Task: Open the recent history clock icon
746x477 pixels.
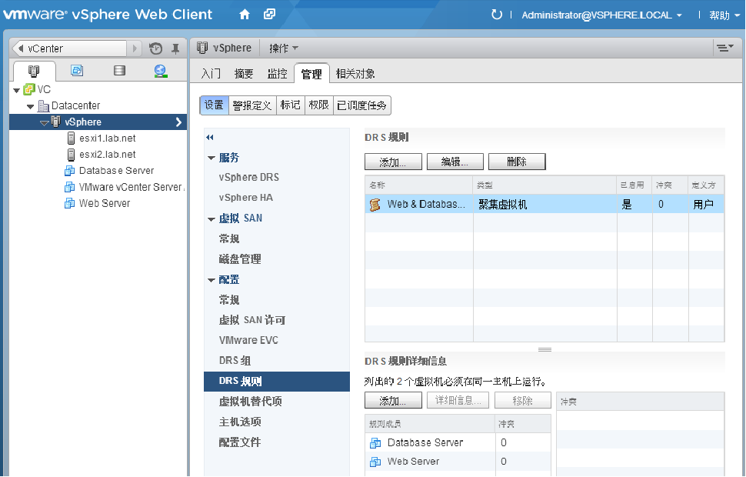Action: click(155, 48)
